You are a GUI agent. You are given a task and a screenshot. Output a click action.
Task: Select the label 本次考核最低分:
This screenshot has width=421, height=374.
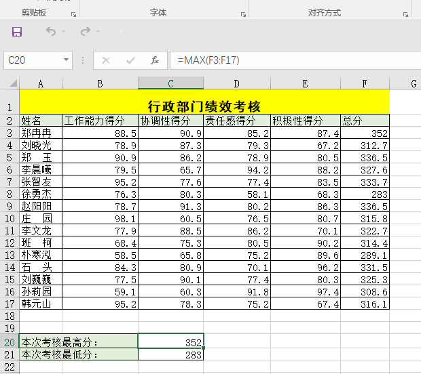pos(79,354)
